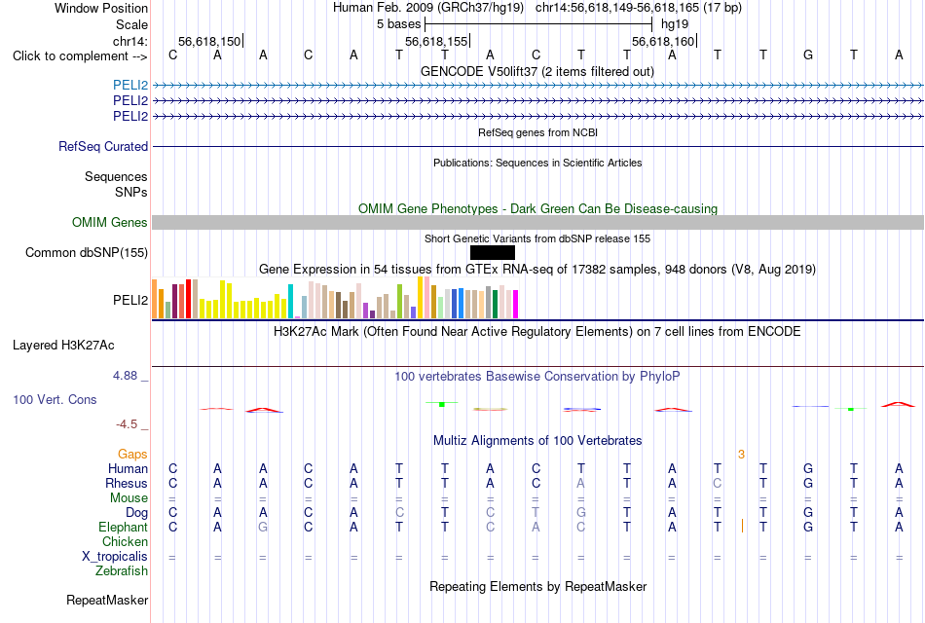The image size is (925, 623).
Task: Open the RefSeq Curated track label
Action: [x=103, y=146]
